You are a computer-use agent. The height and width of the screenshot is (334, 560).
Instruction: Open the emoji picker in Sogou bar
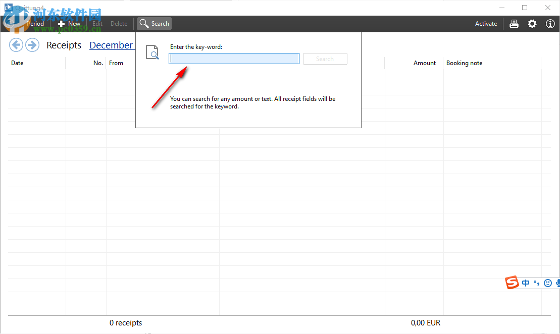[x=548, y=283]
